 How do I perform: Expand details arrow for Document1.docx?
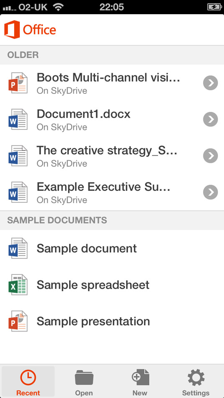(211, 119)
